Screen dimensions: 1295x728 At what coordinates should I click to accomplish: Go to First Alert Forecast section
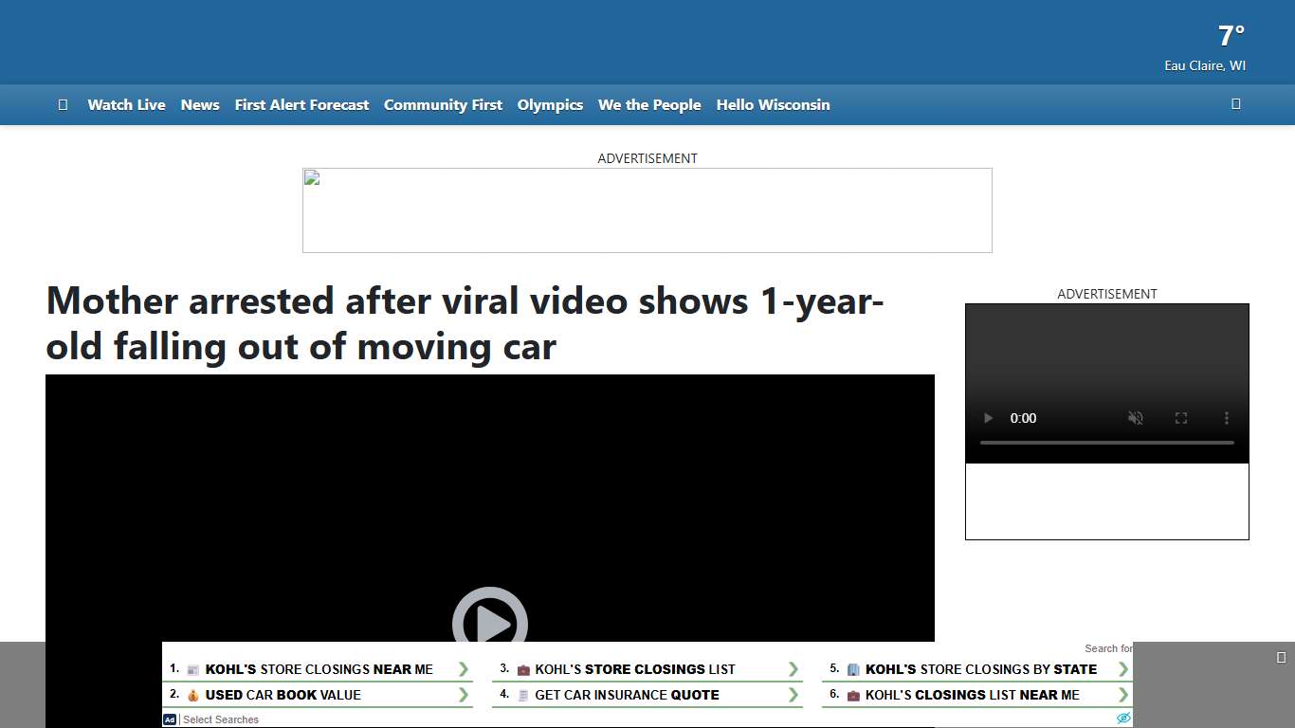(x=301, y=105)
